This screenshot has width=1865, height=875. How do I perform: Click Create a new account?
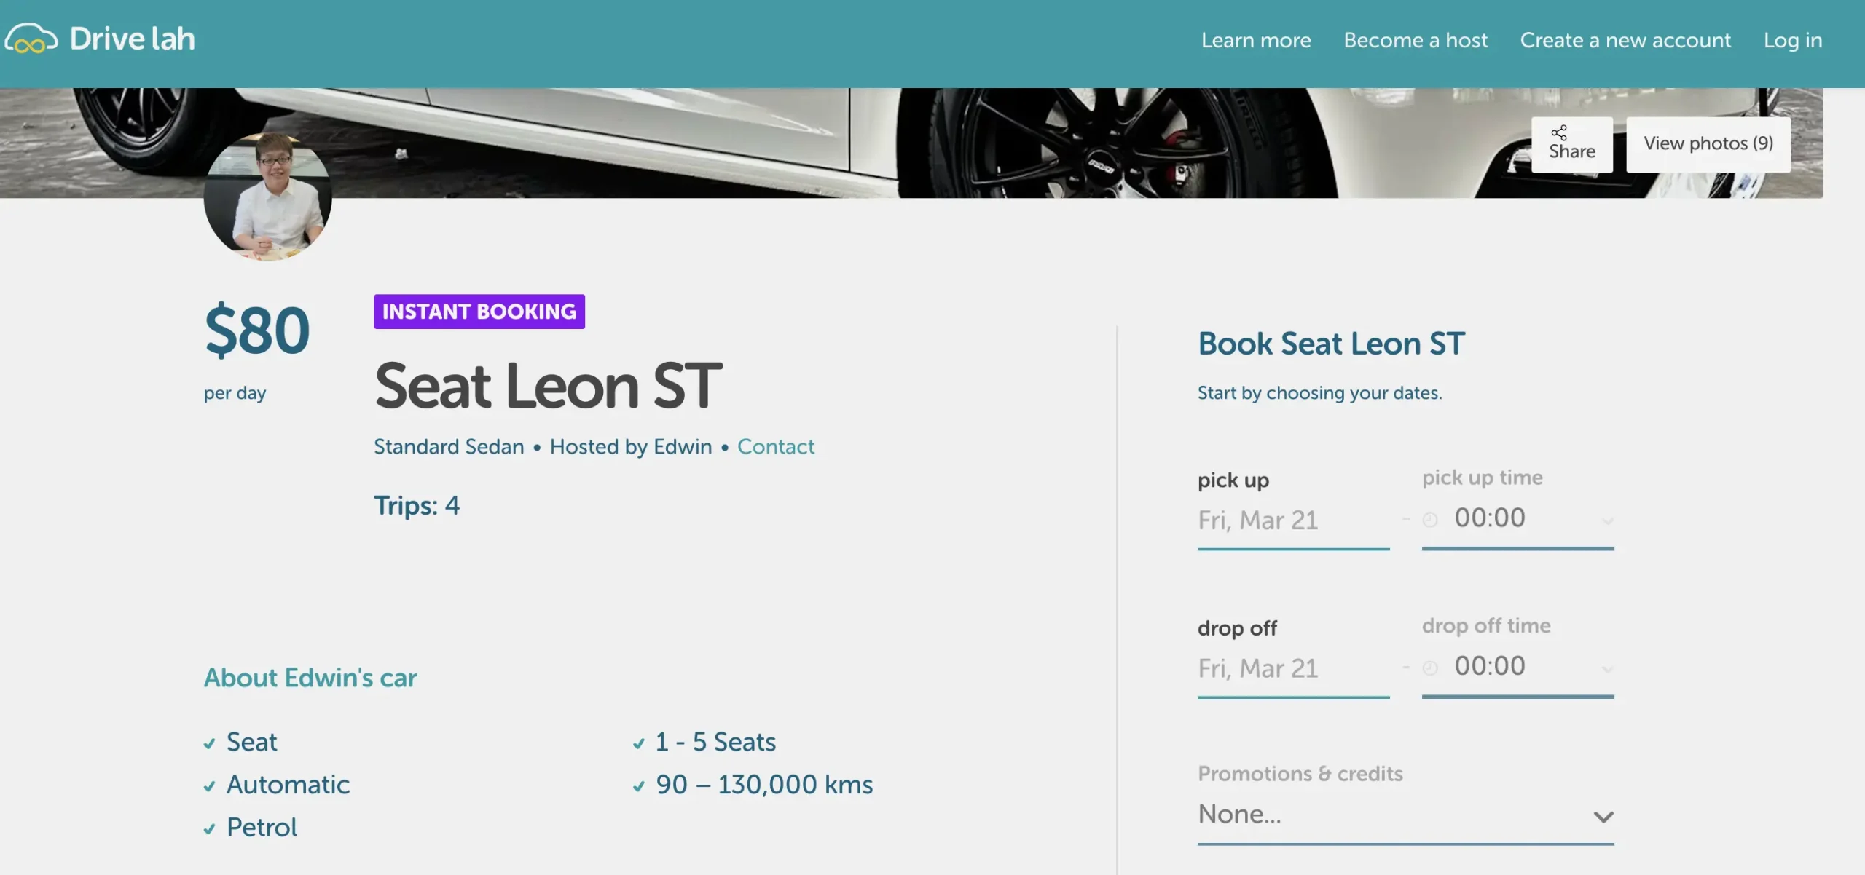pos(1625,40)
